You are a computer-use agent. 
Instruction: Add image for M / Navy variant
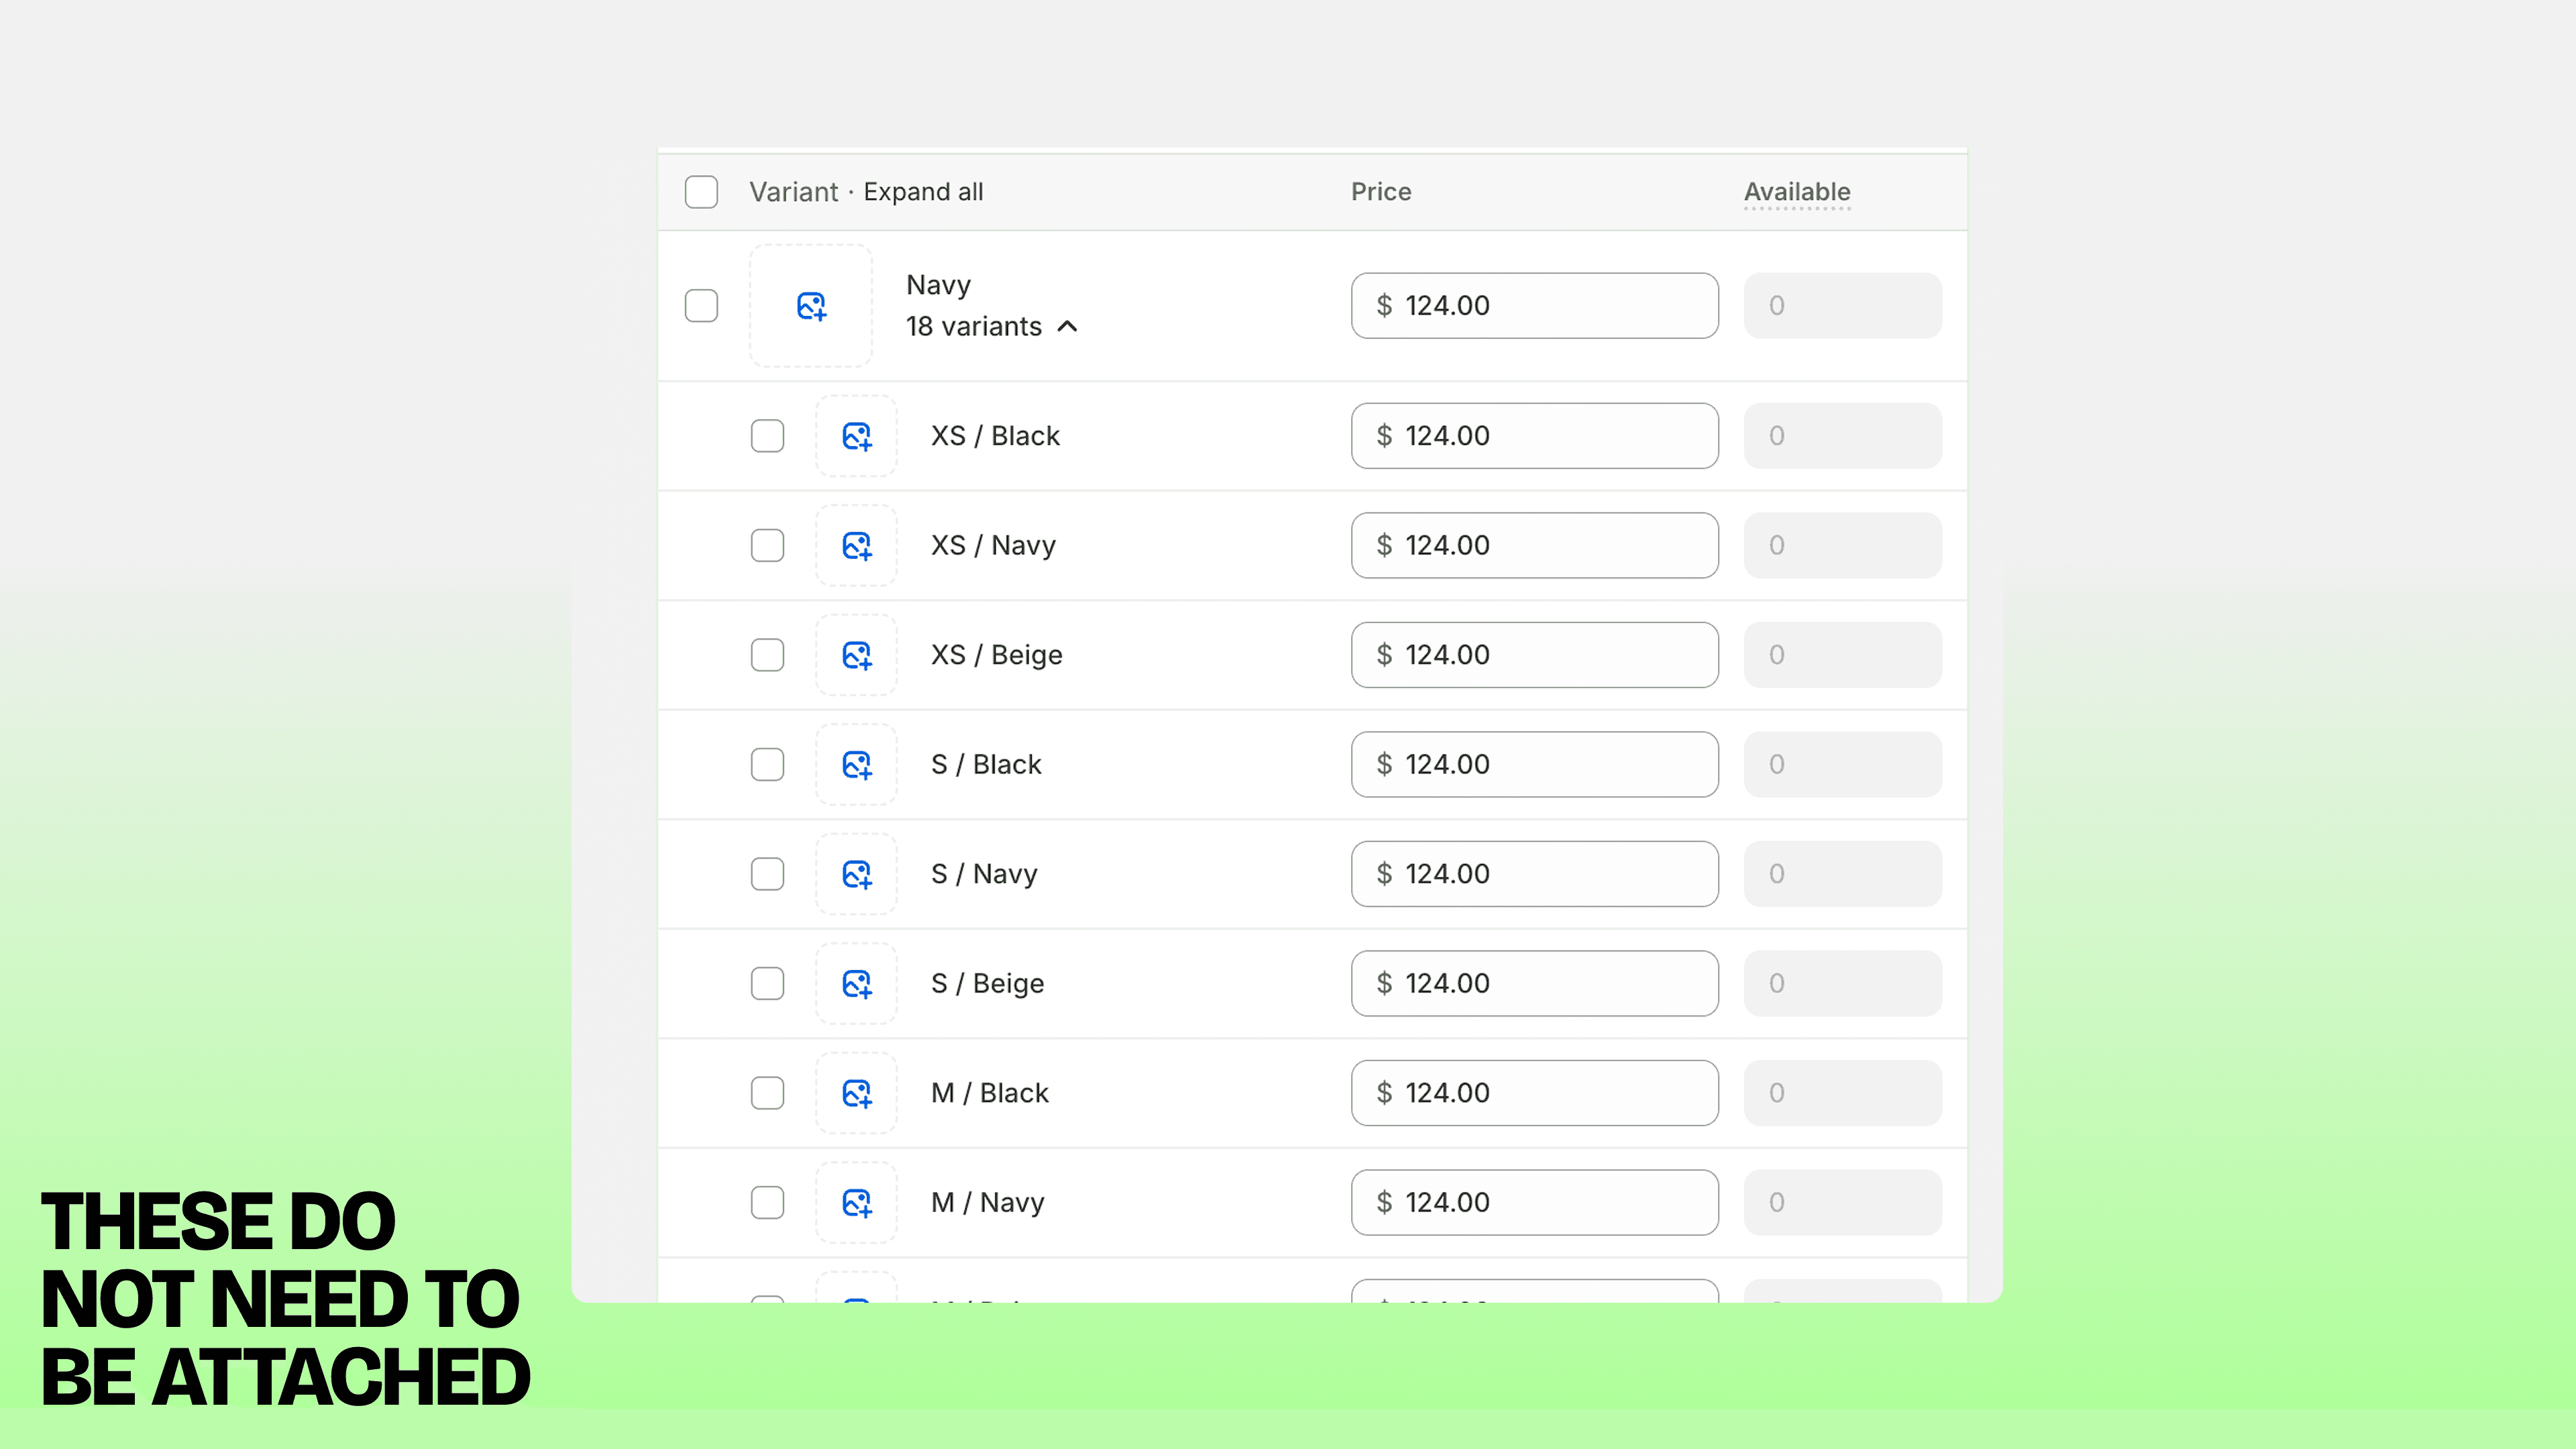(856, 1203)
